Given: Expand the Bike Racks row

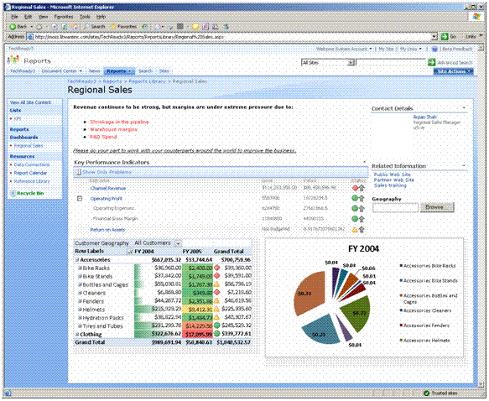Looking at the screenshot, I should pos(80,268).
